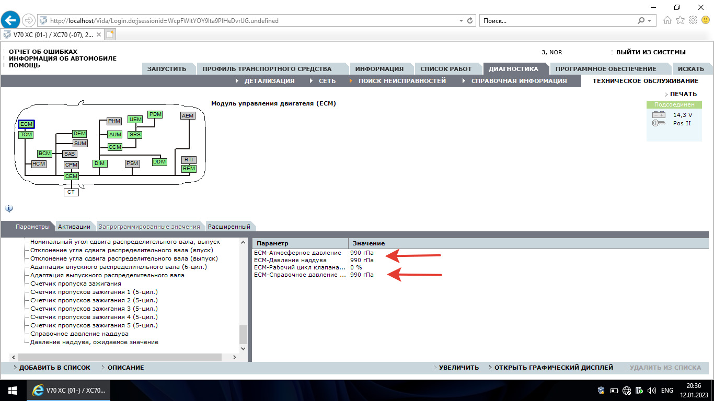Screen dimensions: 714x401
Task: Open the СЕТЬ submenu
Action: click(327, 81)
